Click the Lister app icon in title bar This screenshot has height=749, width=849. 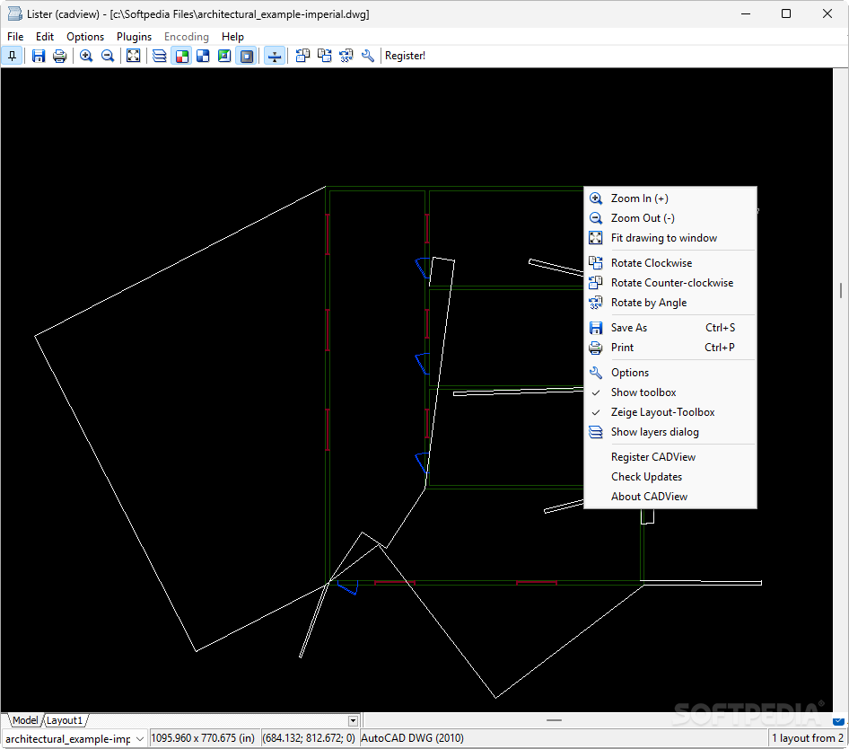point(14,13)
